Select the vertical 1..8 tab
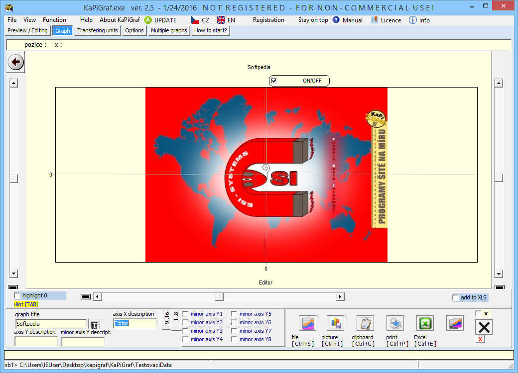This screenshot has height=373, width=518. [176, 318]
